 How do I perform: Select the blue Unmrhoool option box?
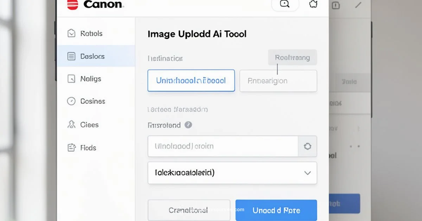tap(191, 81)
